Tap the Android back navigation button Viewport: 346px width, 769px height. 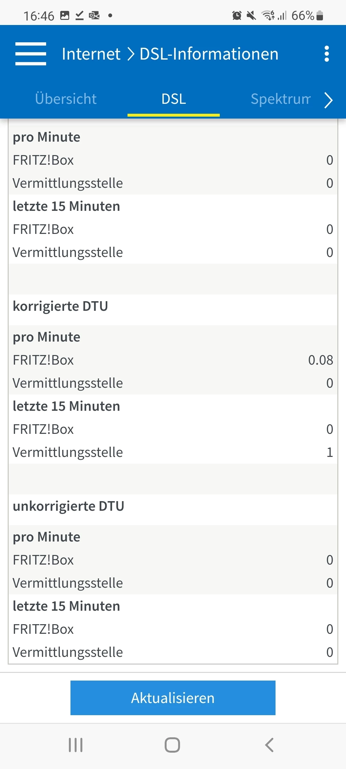point(269,745)
